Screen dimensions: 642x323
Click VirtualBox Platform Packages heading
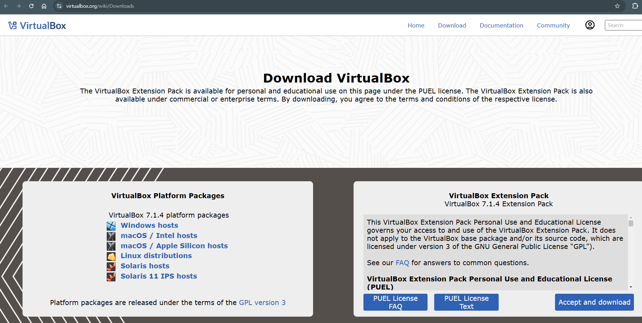(x=168, y=196)
